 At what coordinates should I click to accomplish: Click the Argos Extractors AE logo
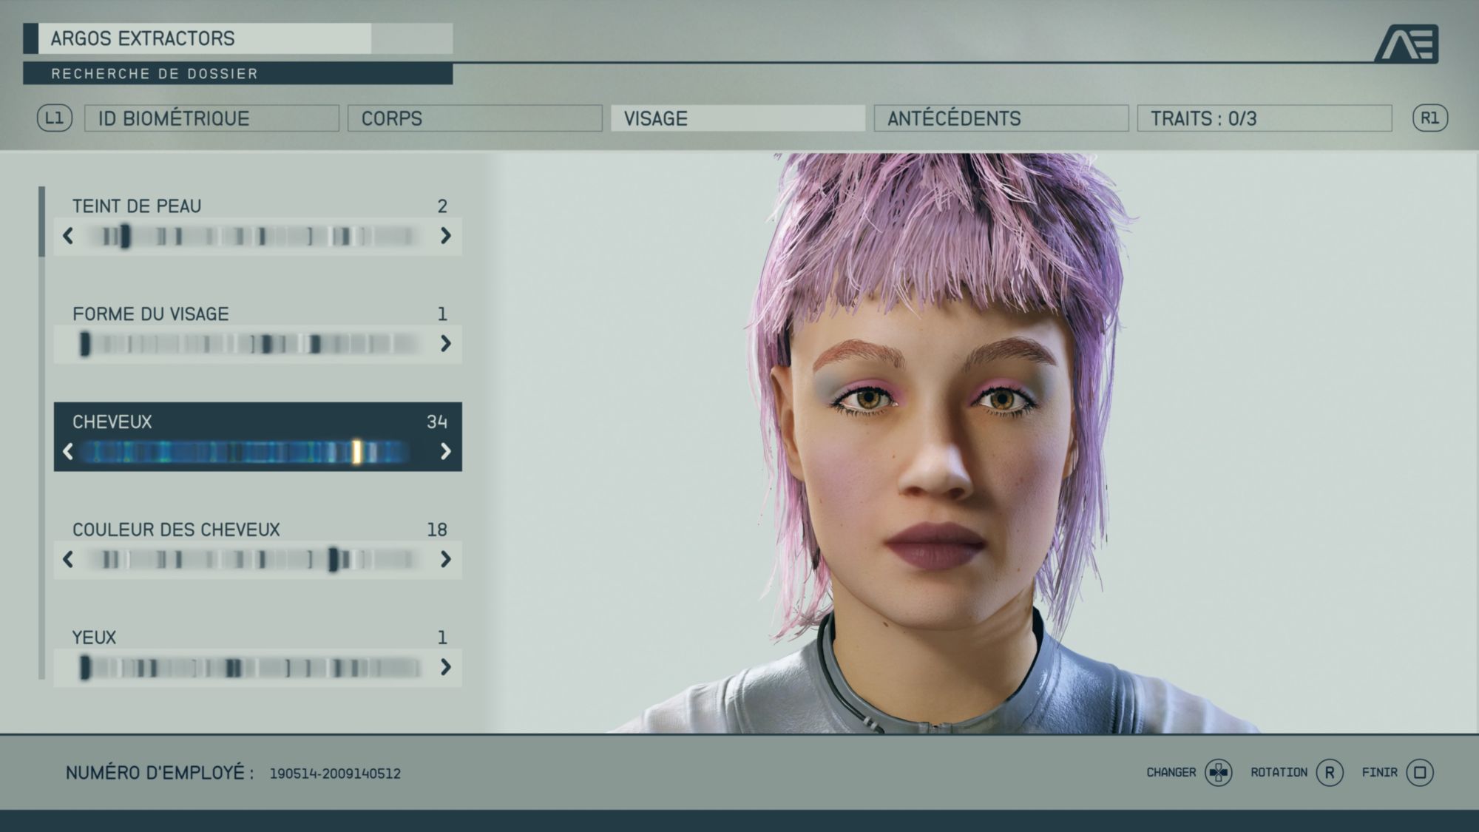(x=1407, y=44)
